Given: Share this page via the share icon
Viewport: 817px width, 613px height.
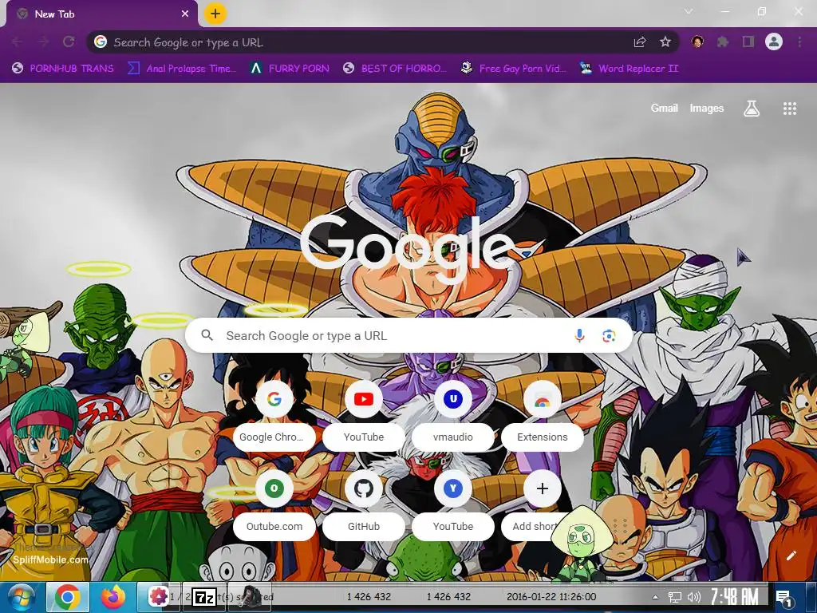Looking at the screenshot, I should tap(640, 42).
